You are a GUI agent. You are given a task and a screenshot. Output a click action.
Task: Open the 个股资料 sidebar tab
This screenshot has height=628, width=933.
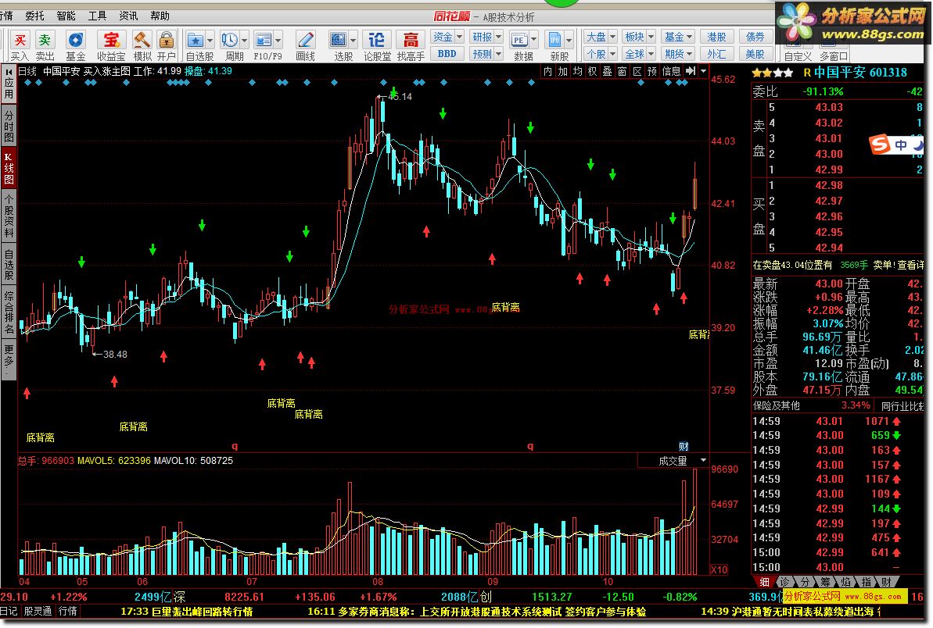tap(9, 215)
